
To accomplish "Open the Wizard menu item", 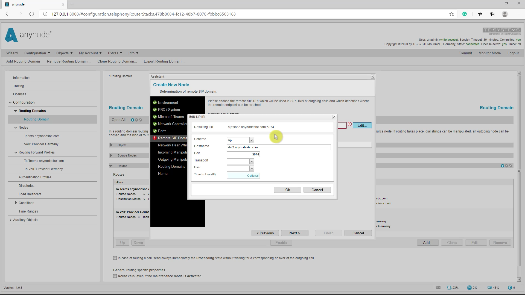I will coord(12,53).
